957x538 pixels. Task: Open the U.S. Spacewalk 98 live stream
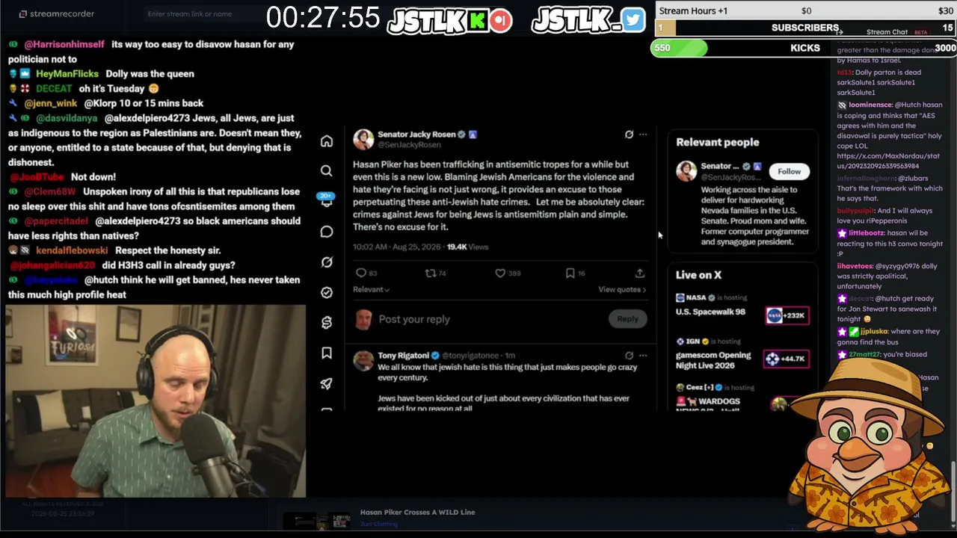tap(710, 312)
